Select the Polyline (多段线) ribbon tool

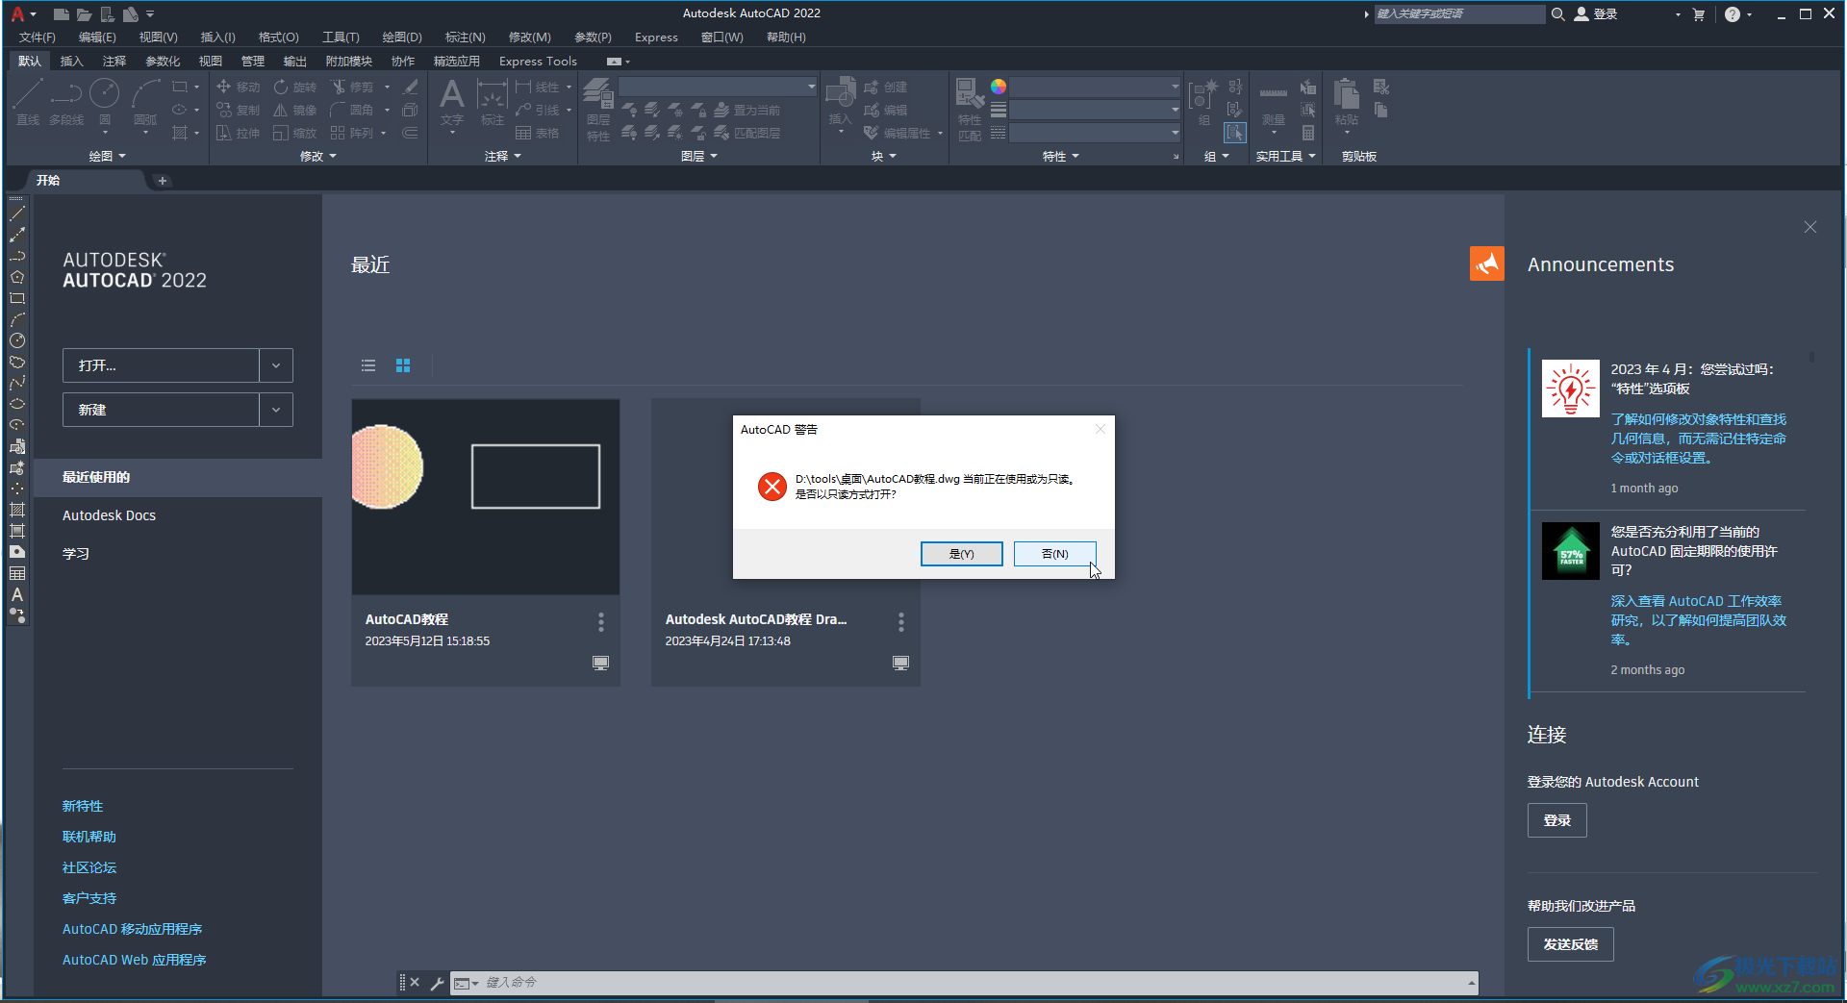(66, 101)
